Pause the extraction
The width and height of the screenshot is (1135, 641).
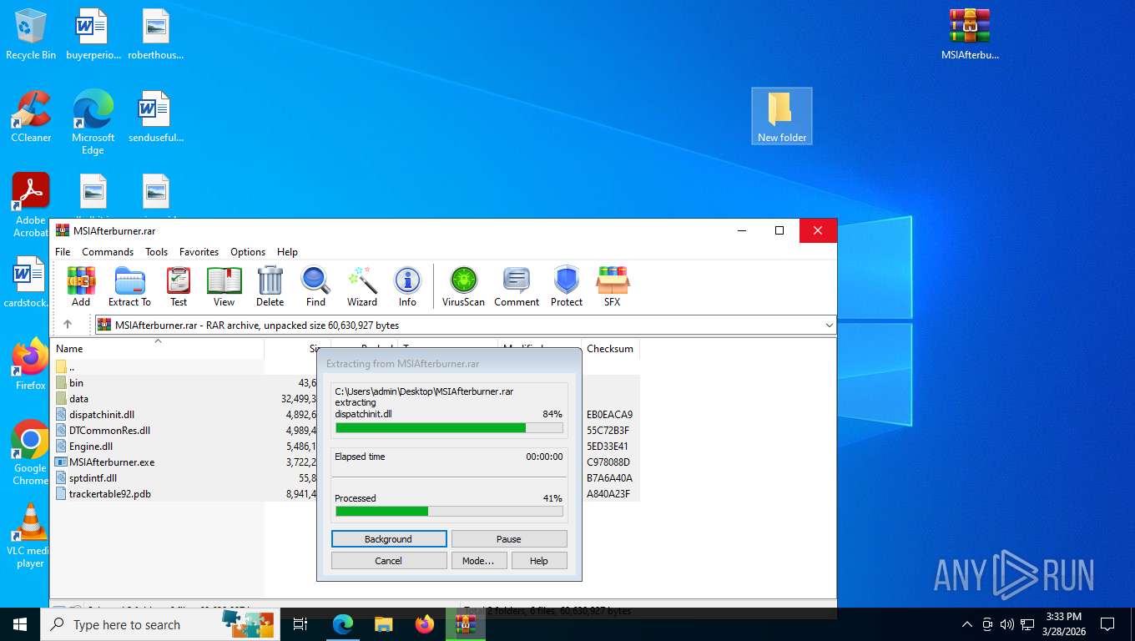(509, 539)
